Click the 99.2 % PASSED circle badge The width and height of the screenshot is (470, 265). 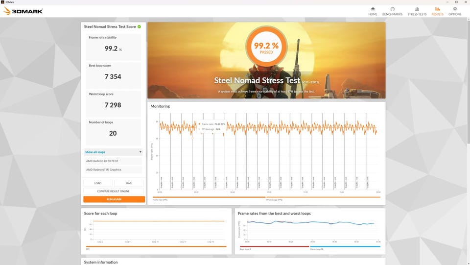click(266, 47)
